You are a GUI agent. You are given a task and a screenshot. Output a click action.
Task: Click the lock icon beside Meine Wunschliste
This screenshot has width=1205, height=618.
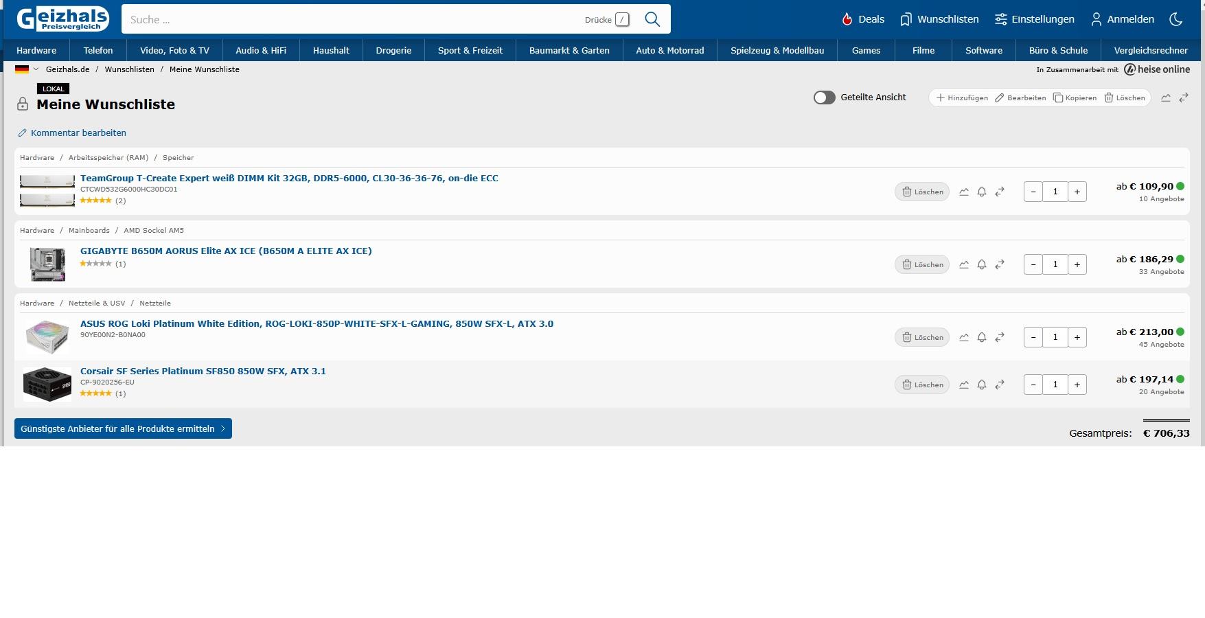click(23, 104)
